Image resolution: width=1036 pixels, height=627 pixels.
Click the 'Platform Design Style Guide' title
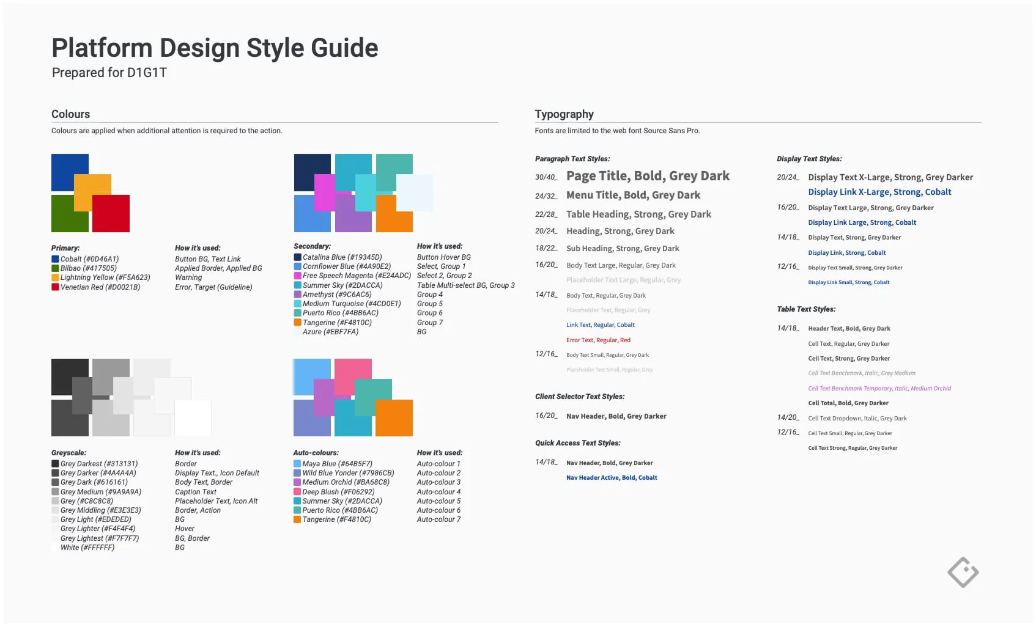coord(215,48)
